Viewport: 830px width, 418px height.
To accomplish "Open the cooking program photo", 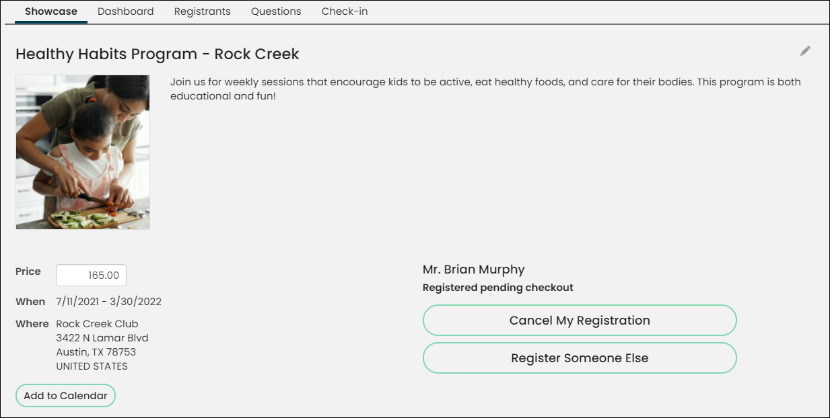I will (83, 153).
